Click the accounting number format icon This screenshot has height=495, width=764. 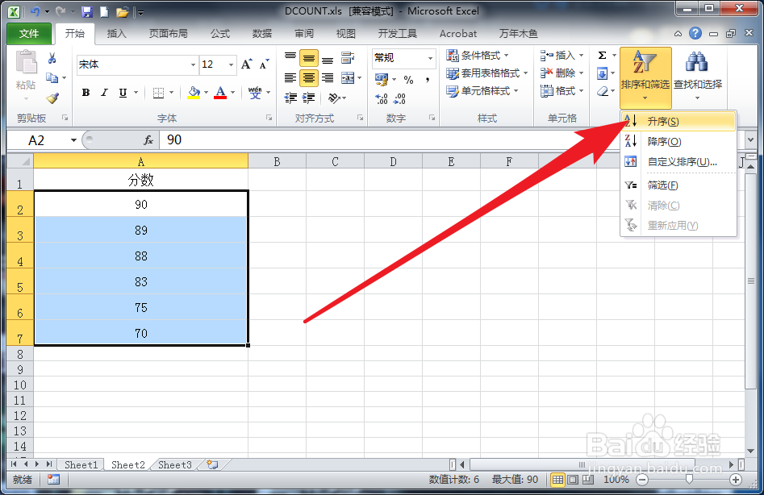point(382,79)
